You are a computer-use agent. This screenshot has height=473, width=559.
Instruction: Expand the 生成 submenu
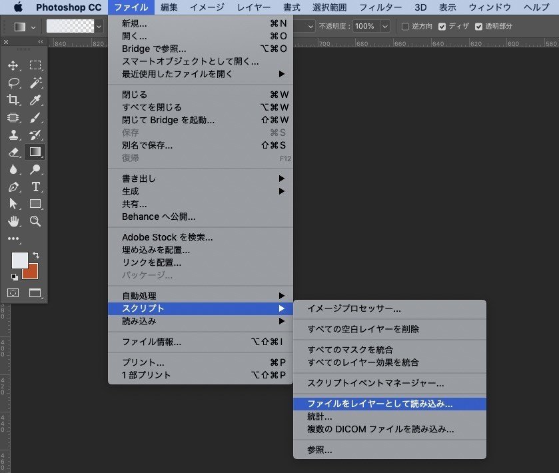pyautogui.click(x=201, y=191)
